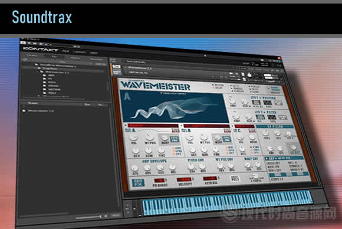Click the POLY voice mode button
Image resolution: width=342 pixels, height=229 pixels.
tap(235, 179)
